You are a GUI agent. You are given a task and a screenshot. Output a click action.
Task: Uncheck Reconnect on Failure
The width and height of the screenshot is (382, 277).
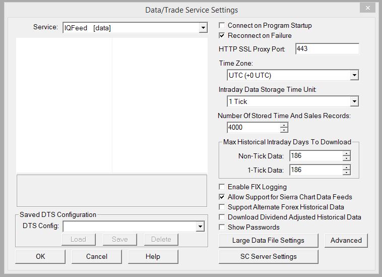(222, 36)
